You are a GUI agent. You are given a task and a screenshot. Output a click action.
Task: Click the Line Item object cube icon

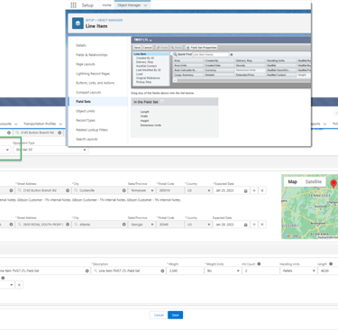point(78,23)
